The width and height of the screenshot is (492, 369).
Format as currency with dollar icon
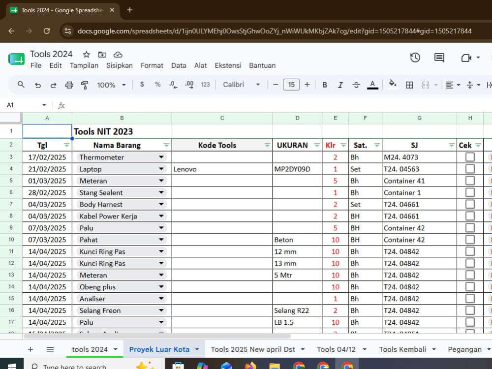point(142,85)
